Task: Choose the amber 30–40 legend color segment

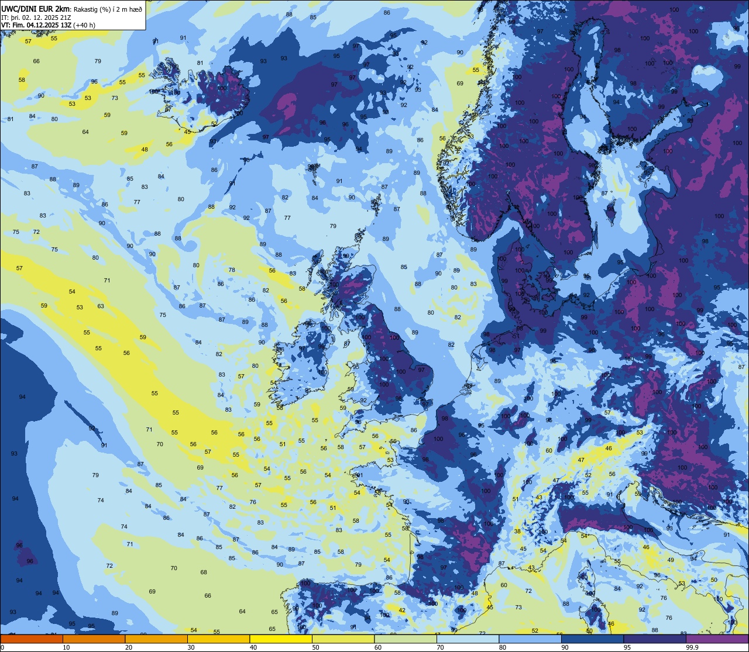Action: click(x=218, y=639)
